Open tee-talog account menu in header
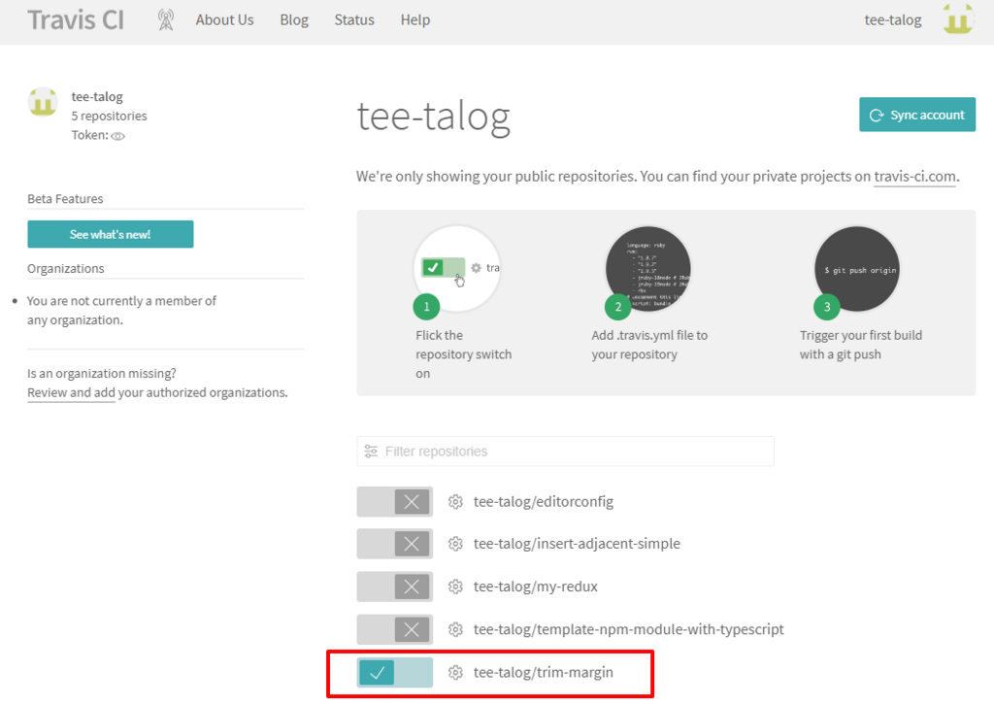Viewport: 994px width, 704px height. click(x=893, y=20)
